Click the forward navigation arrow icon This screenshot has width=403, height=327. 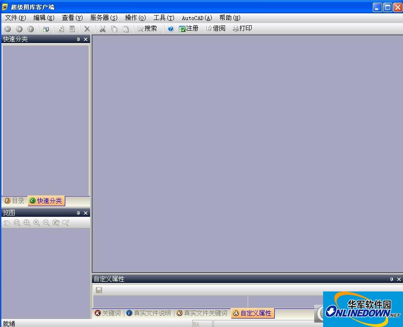tap(19, 29)
